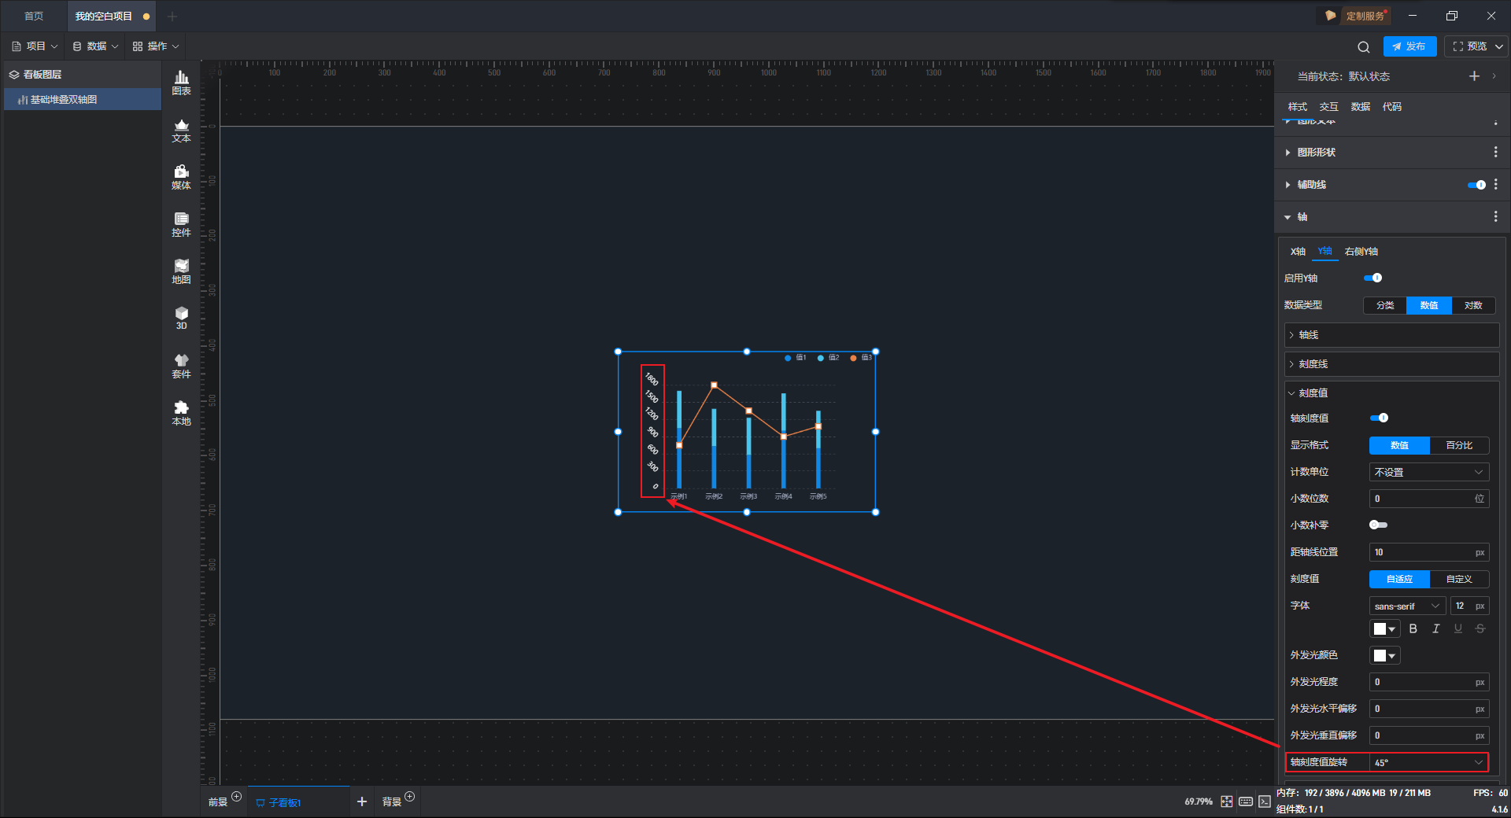Open the 地图 map components panel
1511x818 pixels.
(181, 271)
